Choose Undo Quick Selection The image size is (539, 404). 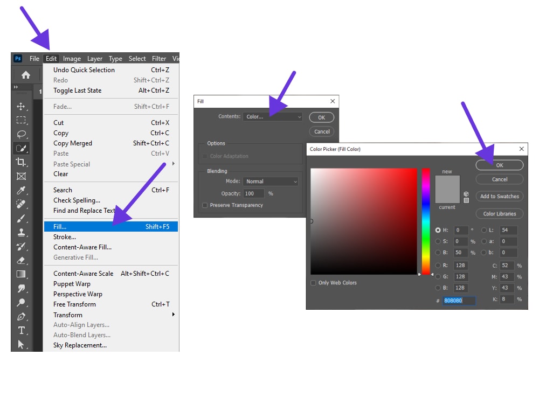pyautogui.click(x=111, y=69)
